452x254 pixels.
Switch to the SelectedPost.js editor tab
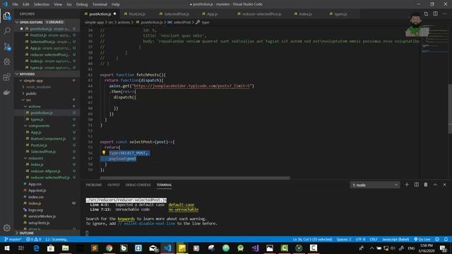176,14
